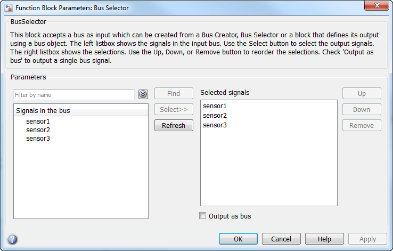The width and height of the screenshot is (393, 251).
Task: Click the Cancel button
Action: click(x=281, y=239)
